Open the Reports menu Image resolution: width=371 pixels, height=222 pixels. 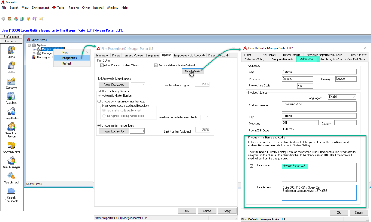tap(73, 8)
